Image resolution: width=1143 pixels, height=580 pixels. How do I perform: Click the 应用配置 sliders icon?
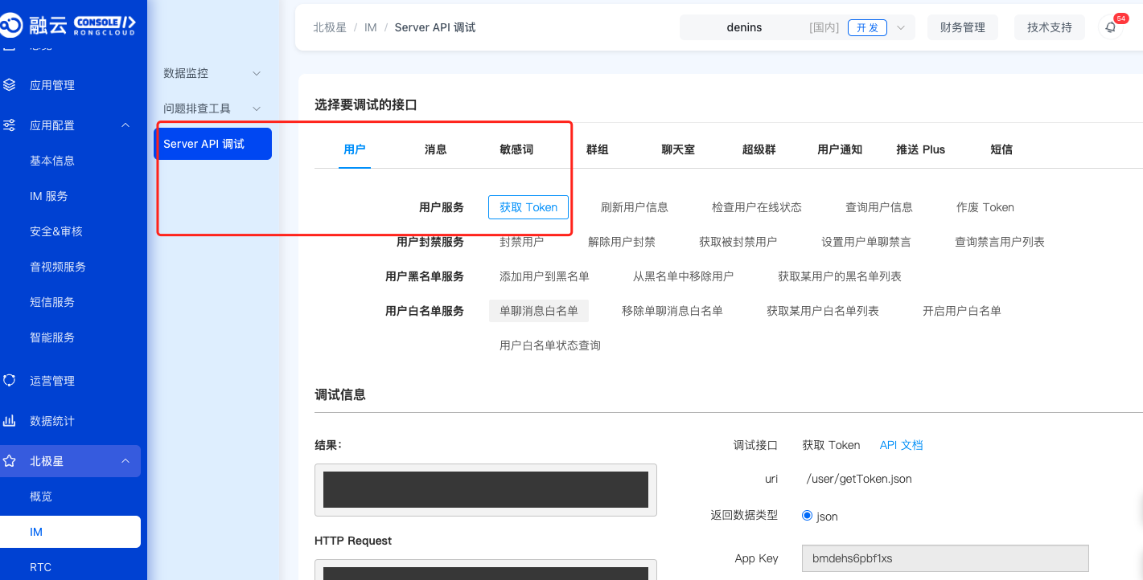click(10, 125)
